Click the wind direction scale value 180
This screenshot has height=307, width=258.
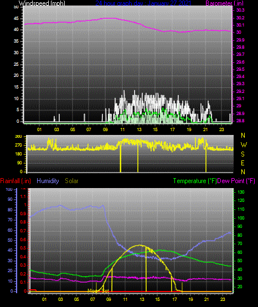click(18, 154)
